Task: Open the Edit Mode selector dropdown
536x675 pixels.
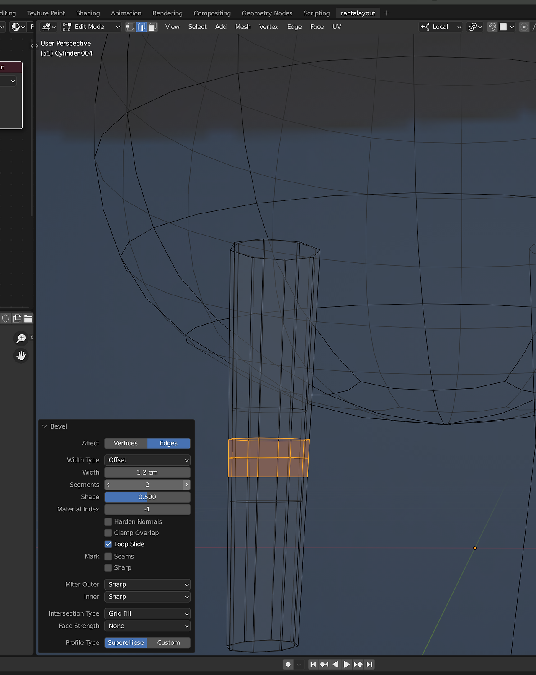Action: click(91, 27)
